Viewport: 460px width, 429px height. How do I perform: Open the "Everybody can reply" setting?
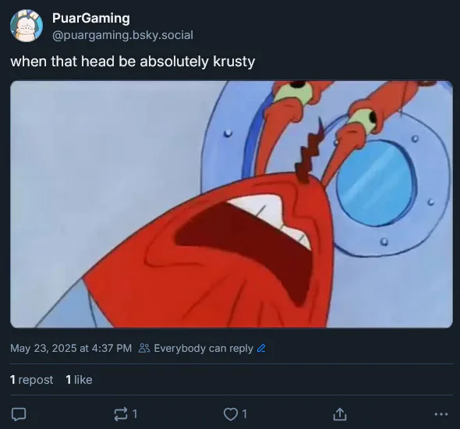click(203, 349)
